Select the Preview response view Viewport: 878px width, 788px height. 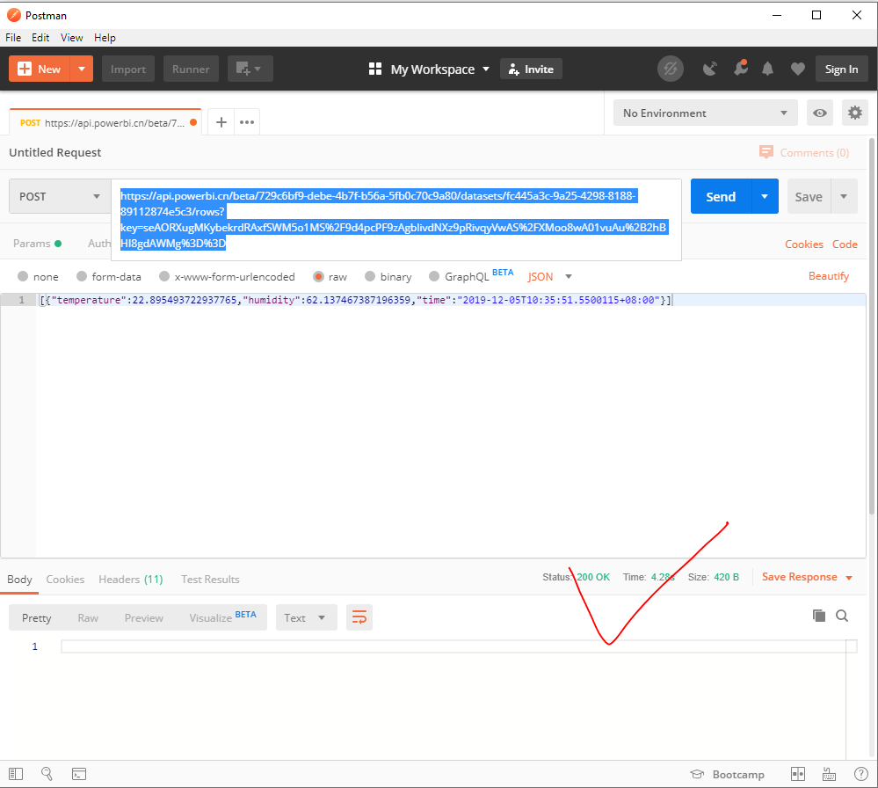[144, 617]
